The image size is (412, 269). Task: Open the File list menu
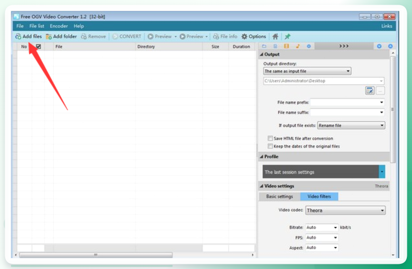click(37, 26)
